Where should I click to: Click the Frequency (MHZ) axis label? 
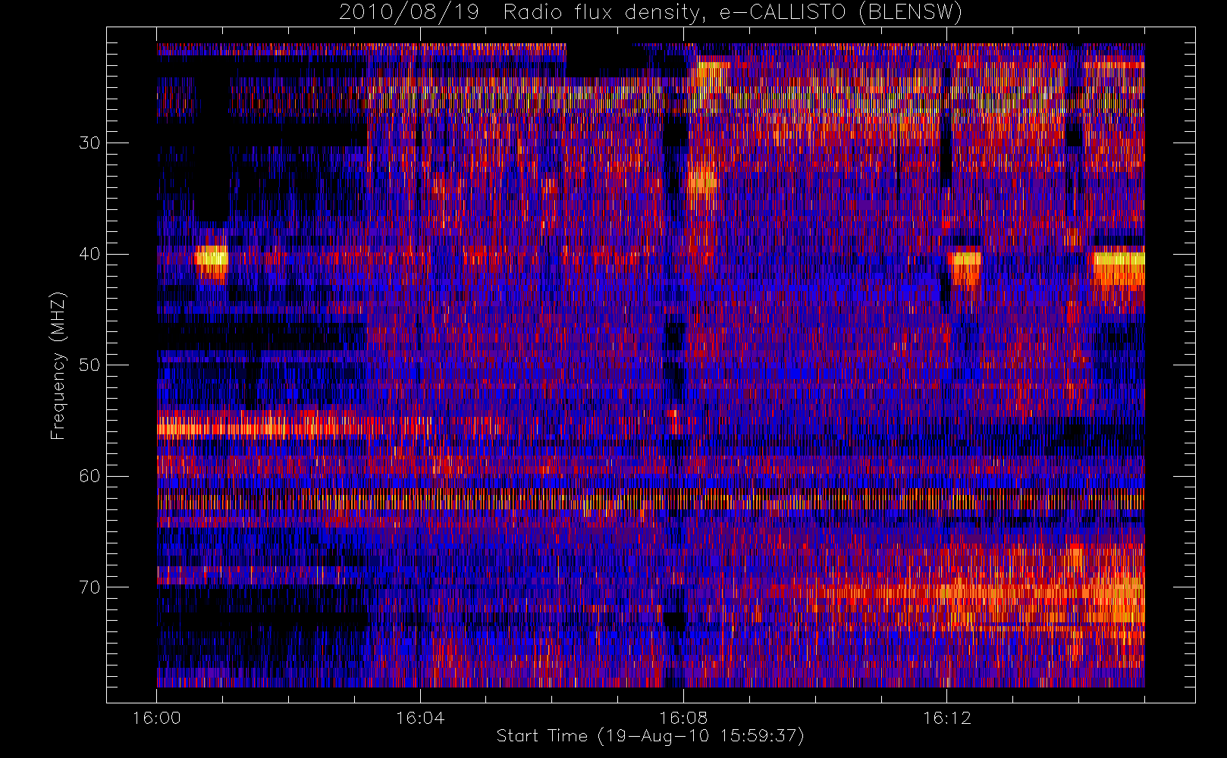click(58, 365)
